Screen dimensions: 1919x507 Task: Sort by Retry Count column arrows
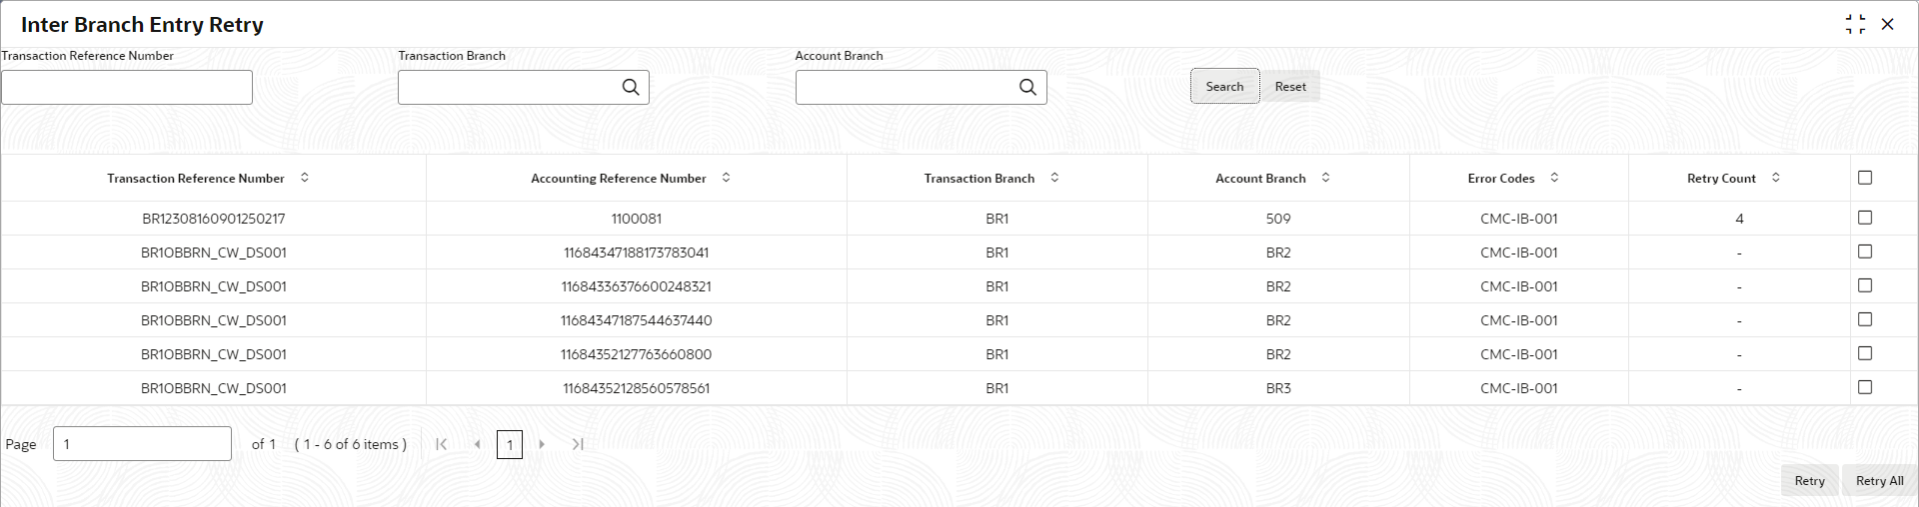(x=1776, y=178)
